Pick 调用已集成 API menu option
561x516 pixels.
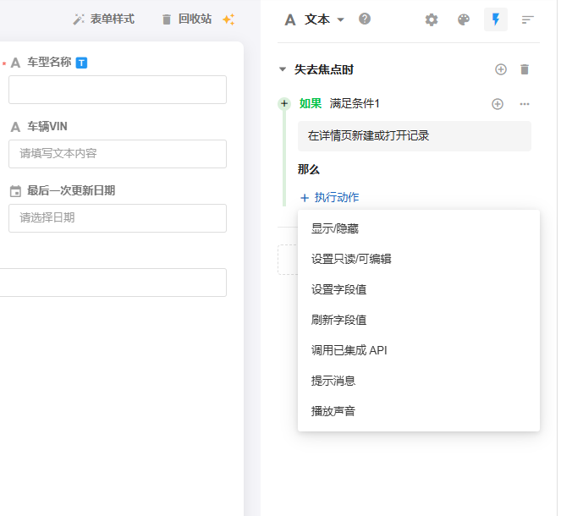349,350
